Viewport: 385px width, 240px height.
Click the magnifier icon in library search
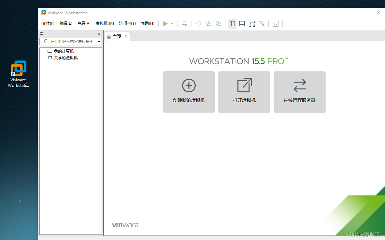(x=45, y=41)
